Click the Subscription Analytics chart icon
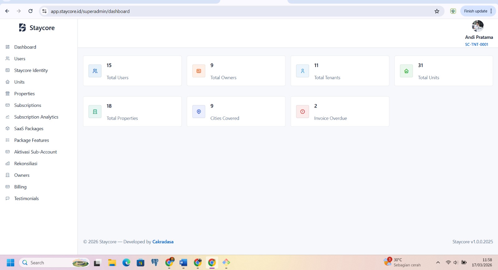The height and width of the screenshot is (270, 498). pyautogui.click(x=8, y=117)
